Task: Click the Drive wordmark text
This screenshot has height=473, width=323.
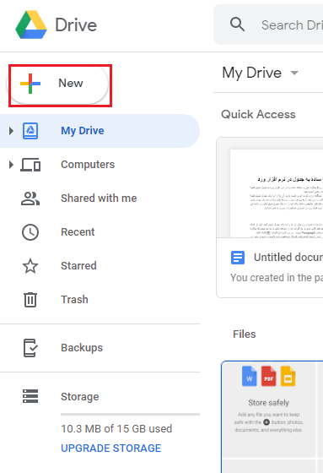Action: point(76,25)
